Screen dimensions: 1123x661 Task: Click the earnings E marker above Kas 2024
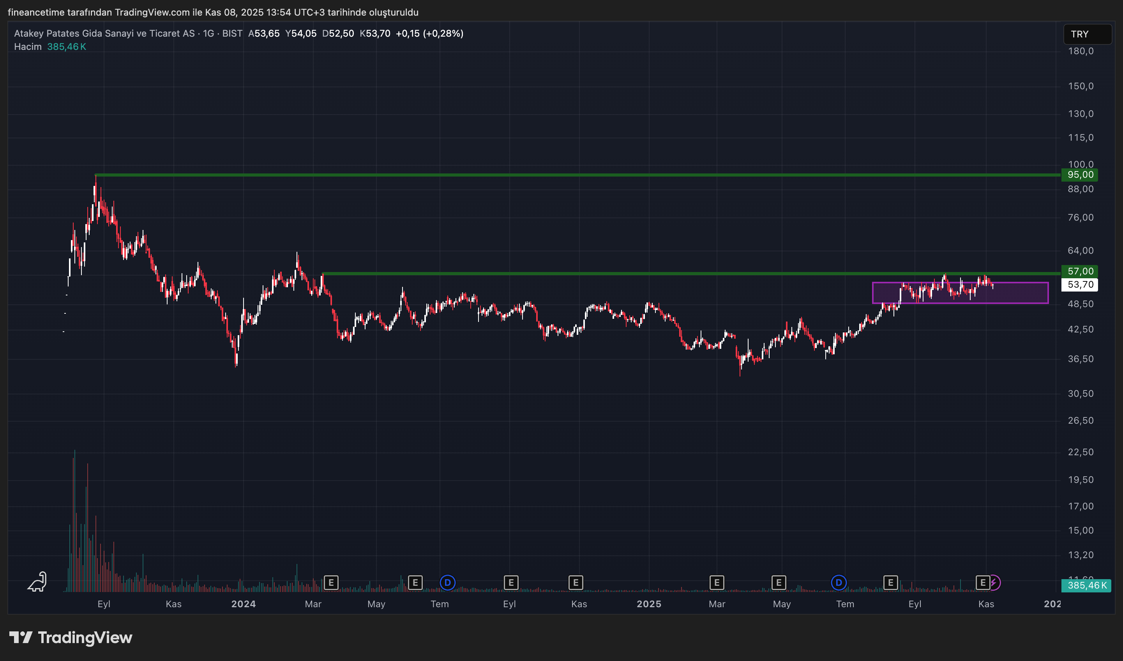[575, 583]
